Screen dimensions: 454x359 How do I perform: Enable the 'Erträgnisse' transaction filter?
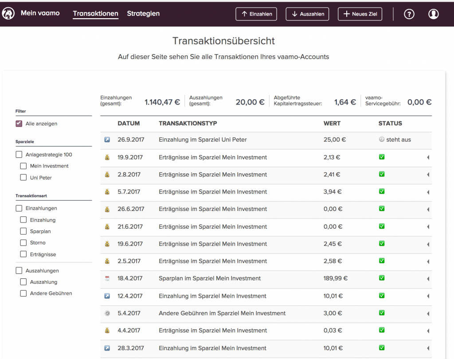[x=23, y=254]
